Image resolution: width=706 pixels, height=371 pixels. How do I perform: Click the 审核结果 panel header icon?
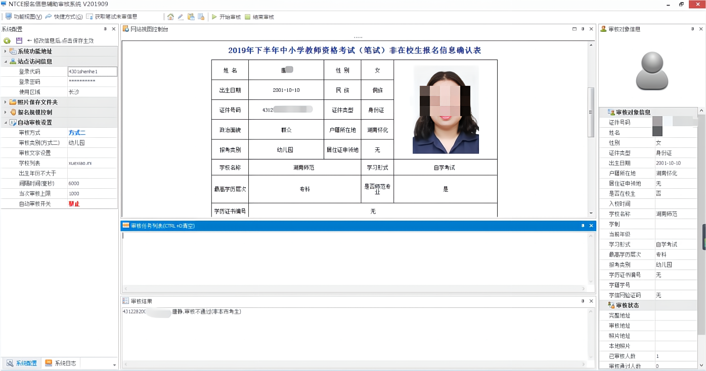tap(125, 301)
